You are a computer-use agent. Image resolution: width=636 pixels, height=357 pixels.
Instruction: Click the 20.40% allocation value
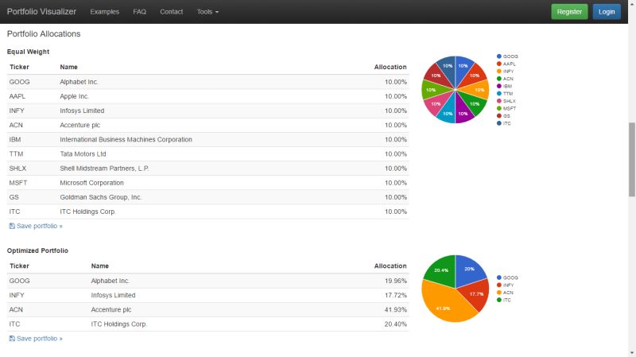tap(395, 324)
